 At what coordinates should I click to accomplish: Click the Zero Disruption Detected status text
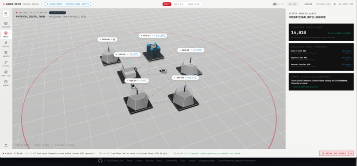pyautogui.click(x=305, y=87)
